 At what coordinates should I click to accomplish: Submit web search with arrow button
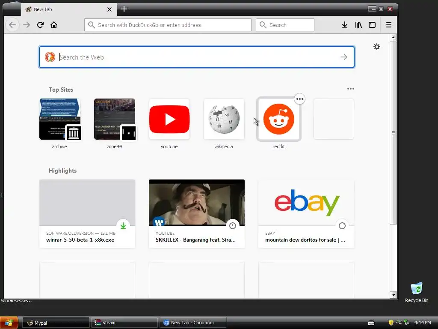coord(344,57)
